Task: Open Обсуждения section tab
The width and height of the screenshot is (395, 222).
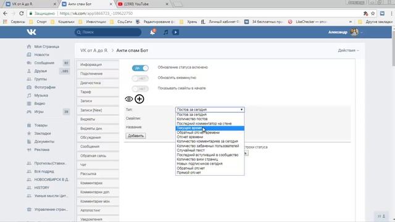Action: coord(98,138)
